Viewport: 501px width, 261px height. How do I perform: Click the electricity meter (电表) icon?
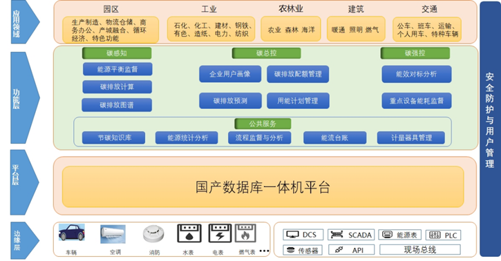click(220, 233)
